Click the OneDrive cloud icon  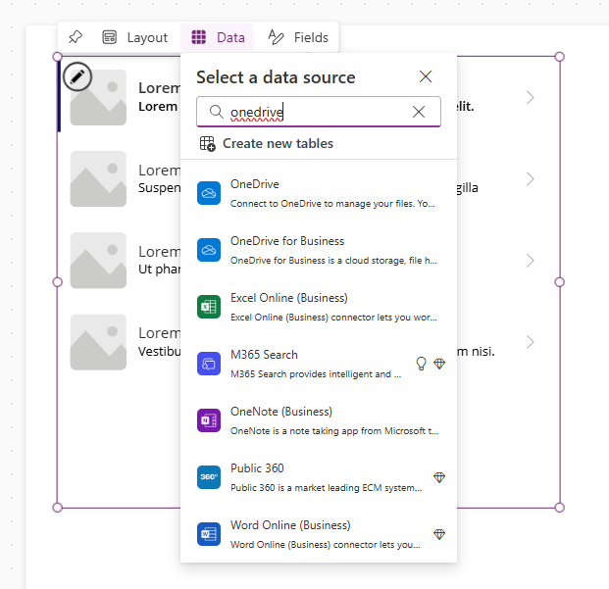pyautogui.click(x=209, y=193)
